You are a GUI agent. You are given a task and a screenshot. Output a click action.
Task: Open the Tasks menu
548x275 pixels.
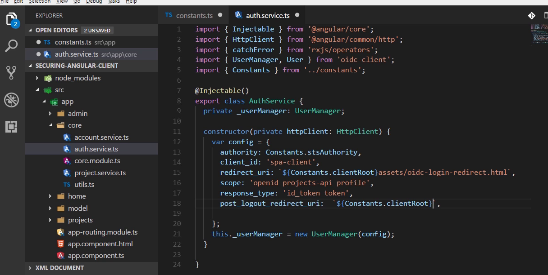(114, 1)
